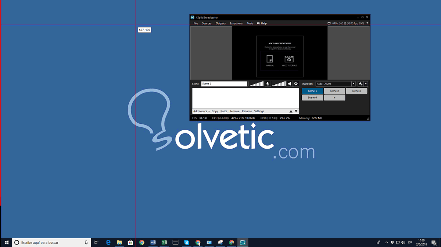Open the Add source dropdown
The image size is (441, 247).
point(201,111)
